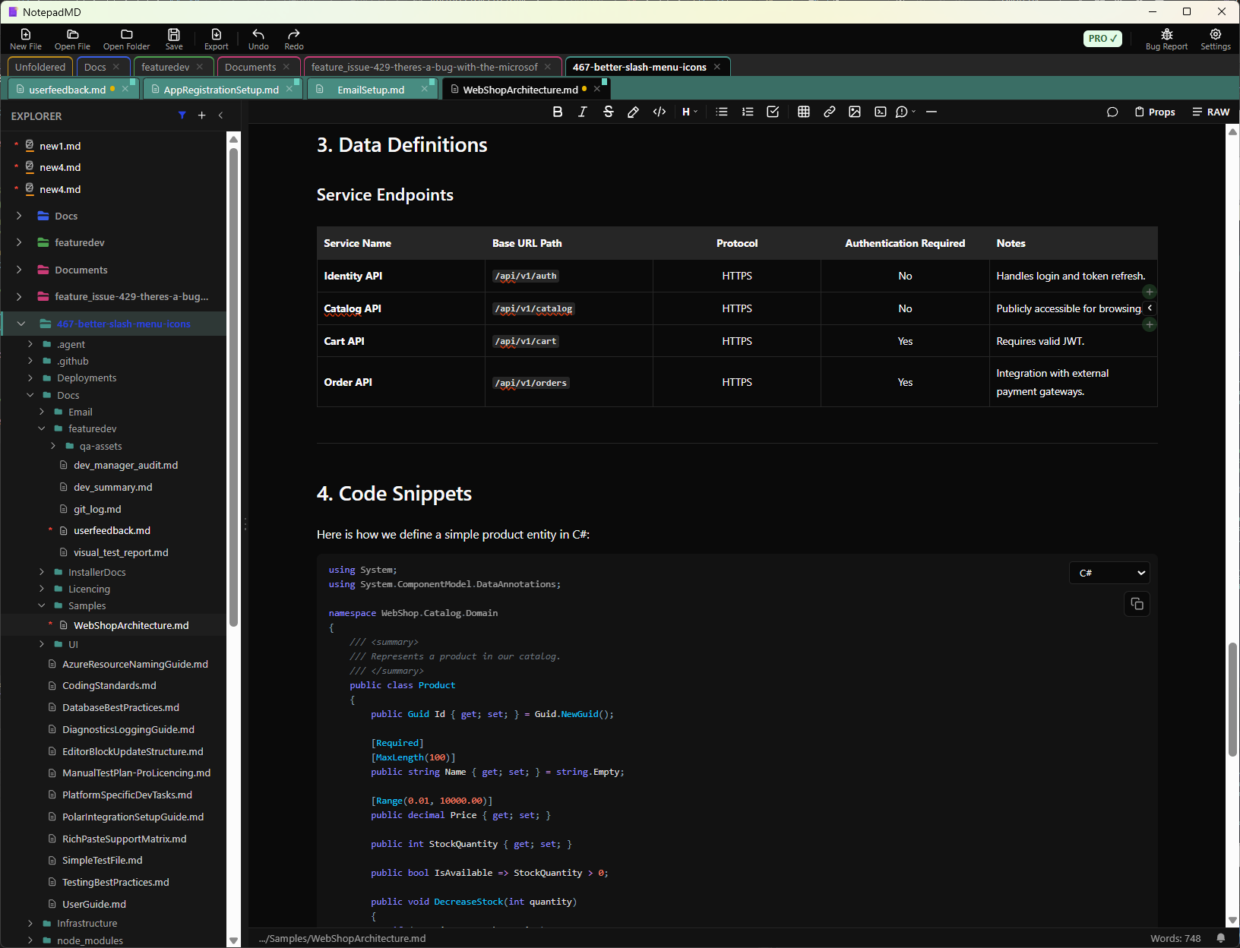
Task: Collapse the Samples folder
Action: 42,605
